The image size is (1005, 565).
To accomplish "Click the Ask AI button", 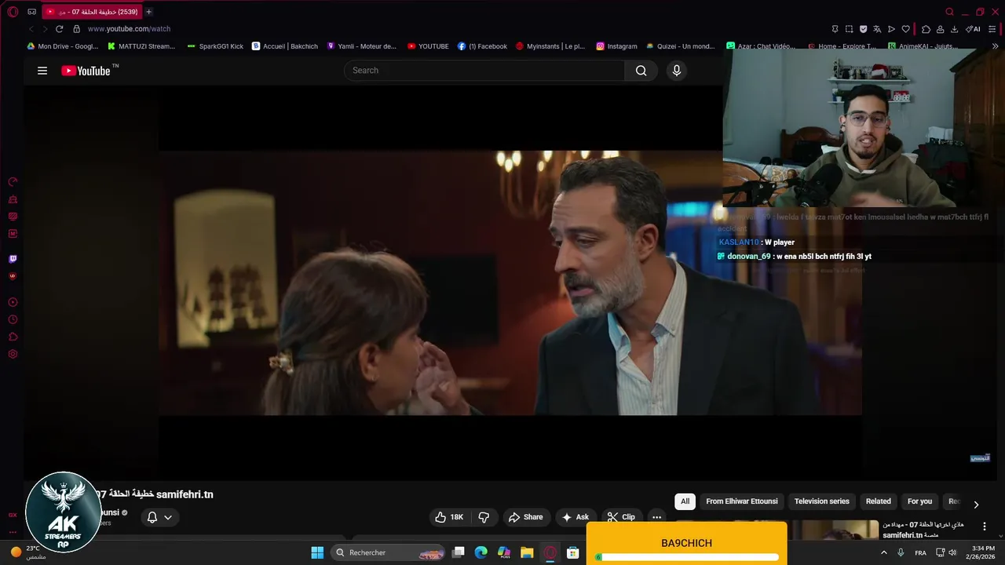I will click(575, 517).
